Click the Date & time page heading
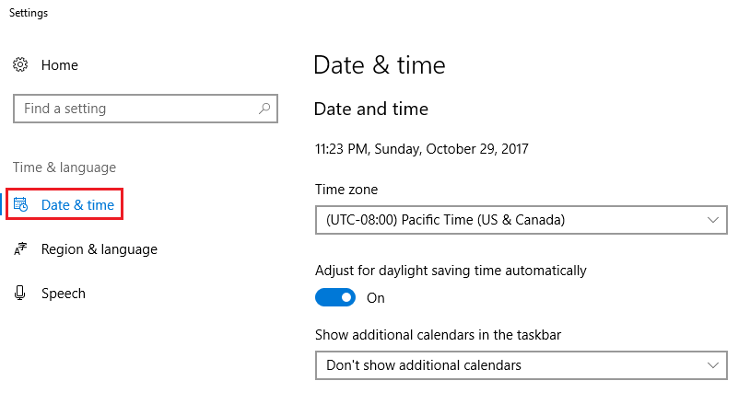Screen dimensions: 750x404 point(380,65)
